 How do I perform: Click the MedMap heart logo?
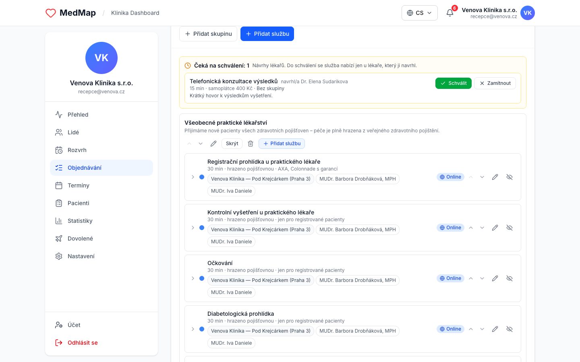51,13
